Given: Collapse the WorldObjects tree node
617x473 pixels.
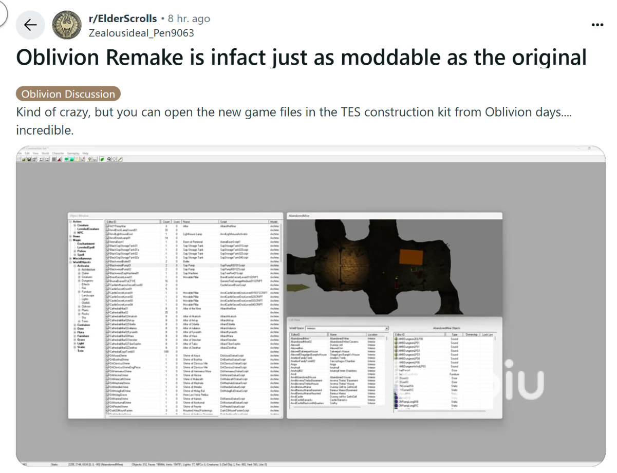Looking at the screenshot, I should coord(71,262).
